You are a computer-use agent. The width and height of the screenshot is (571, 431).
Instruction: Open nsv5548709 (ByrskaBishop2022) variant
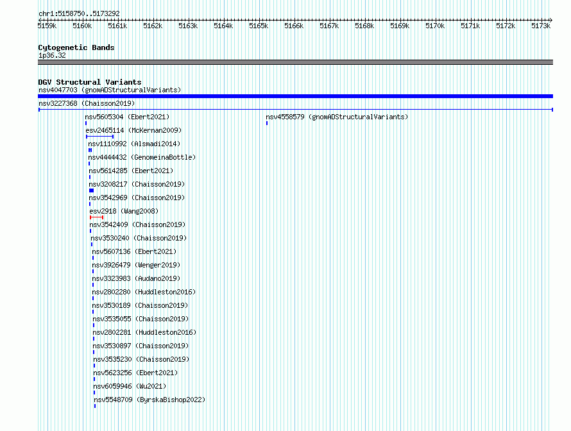(149, 400)
